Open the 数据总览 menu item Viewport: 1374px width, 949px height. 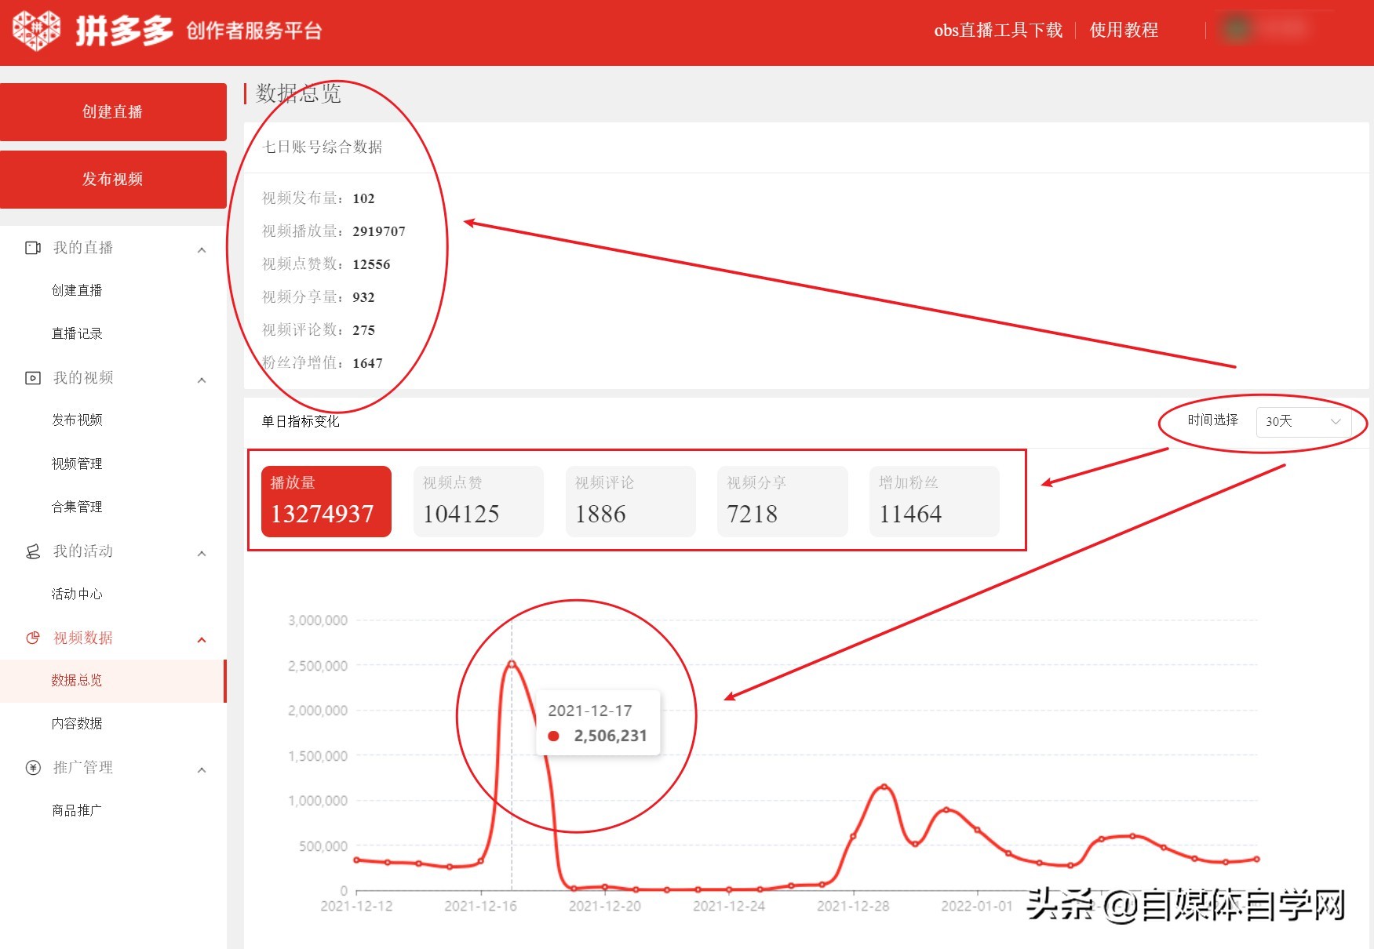[x=75, y=681]
